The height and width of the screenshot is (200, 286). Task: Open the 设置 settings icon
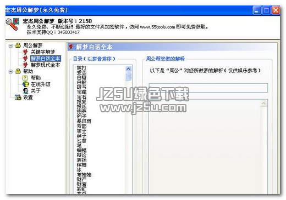18,98
